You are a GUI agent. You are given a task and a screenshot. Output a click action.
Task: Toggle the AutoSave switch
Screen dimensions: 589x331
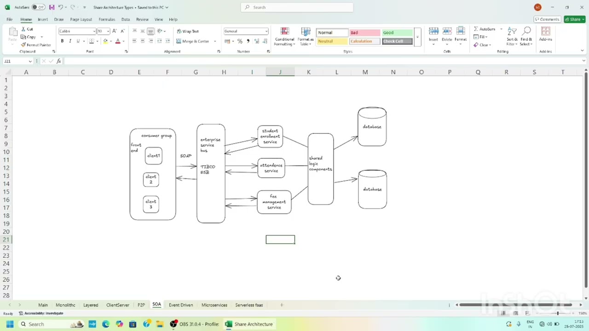point(38,7)
